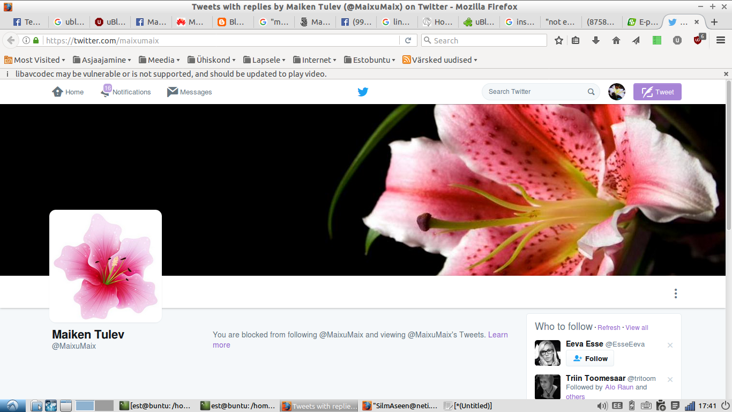The width and height of the screenshot is (732, 412).
Task: Reload the current page
Action: pyautogui.click(x=408, y=40)
